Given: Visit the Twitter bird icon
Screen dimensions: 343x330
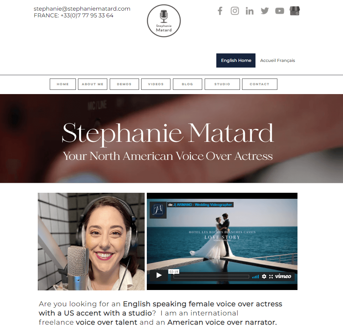Looking at the screenshot, I should (265, 11).
